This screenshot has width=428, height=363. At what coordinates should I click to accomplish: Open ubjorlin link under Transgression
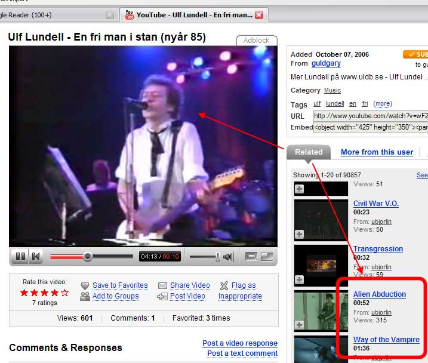[x=381, y=267]
